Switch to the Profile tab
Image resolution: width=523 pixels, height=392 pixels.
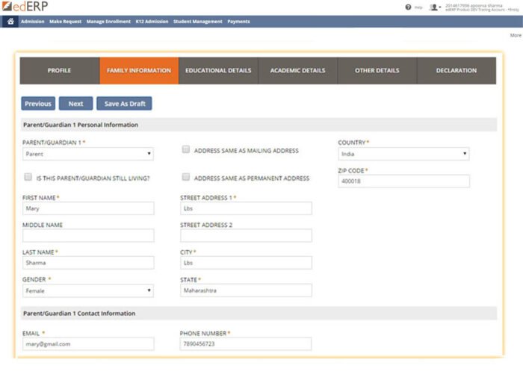60,70
